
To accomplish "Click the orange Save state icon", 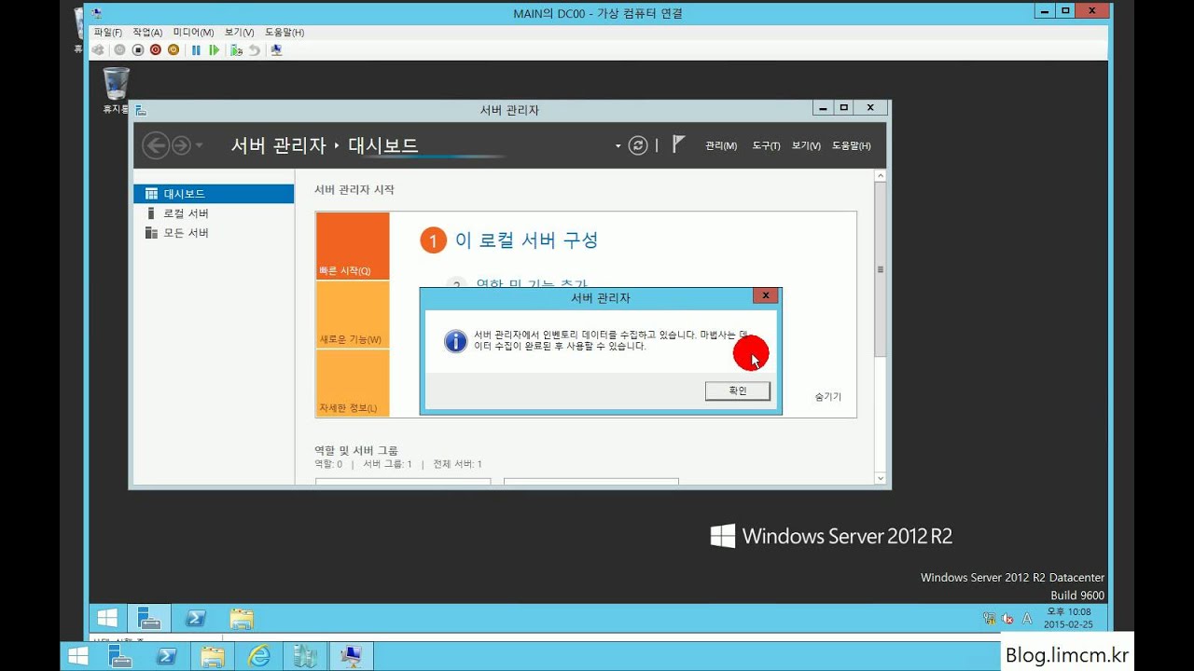I will (173, 50).
